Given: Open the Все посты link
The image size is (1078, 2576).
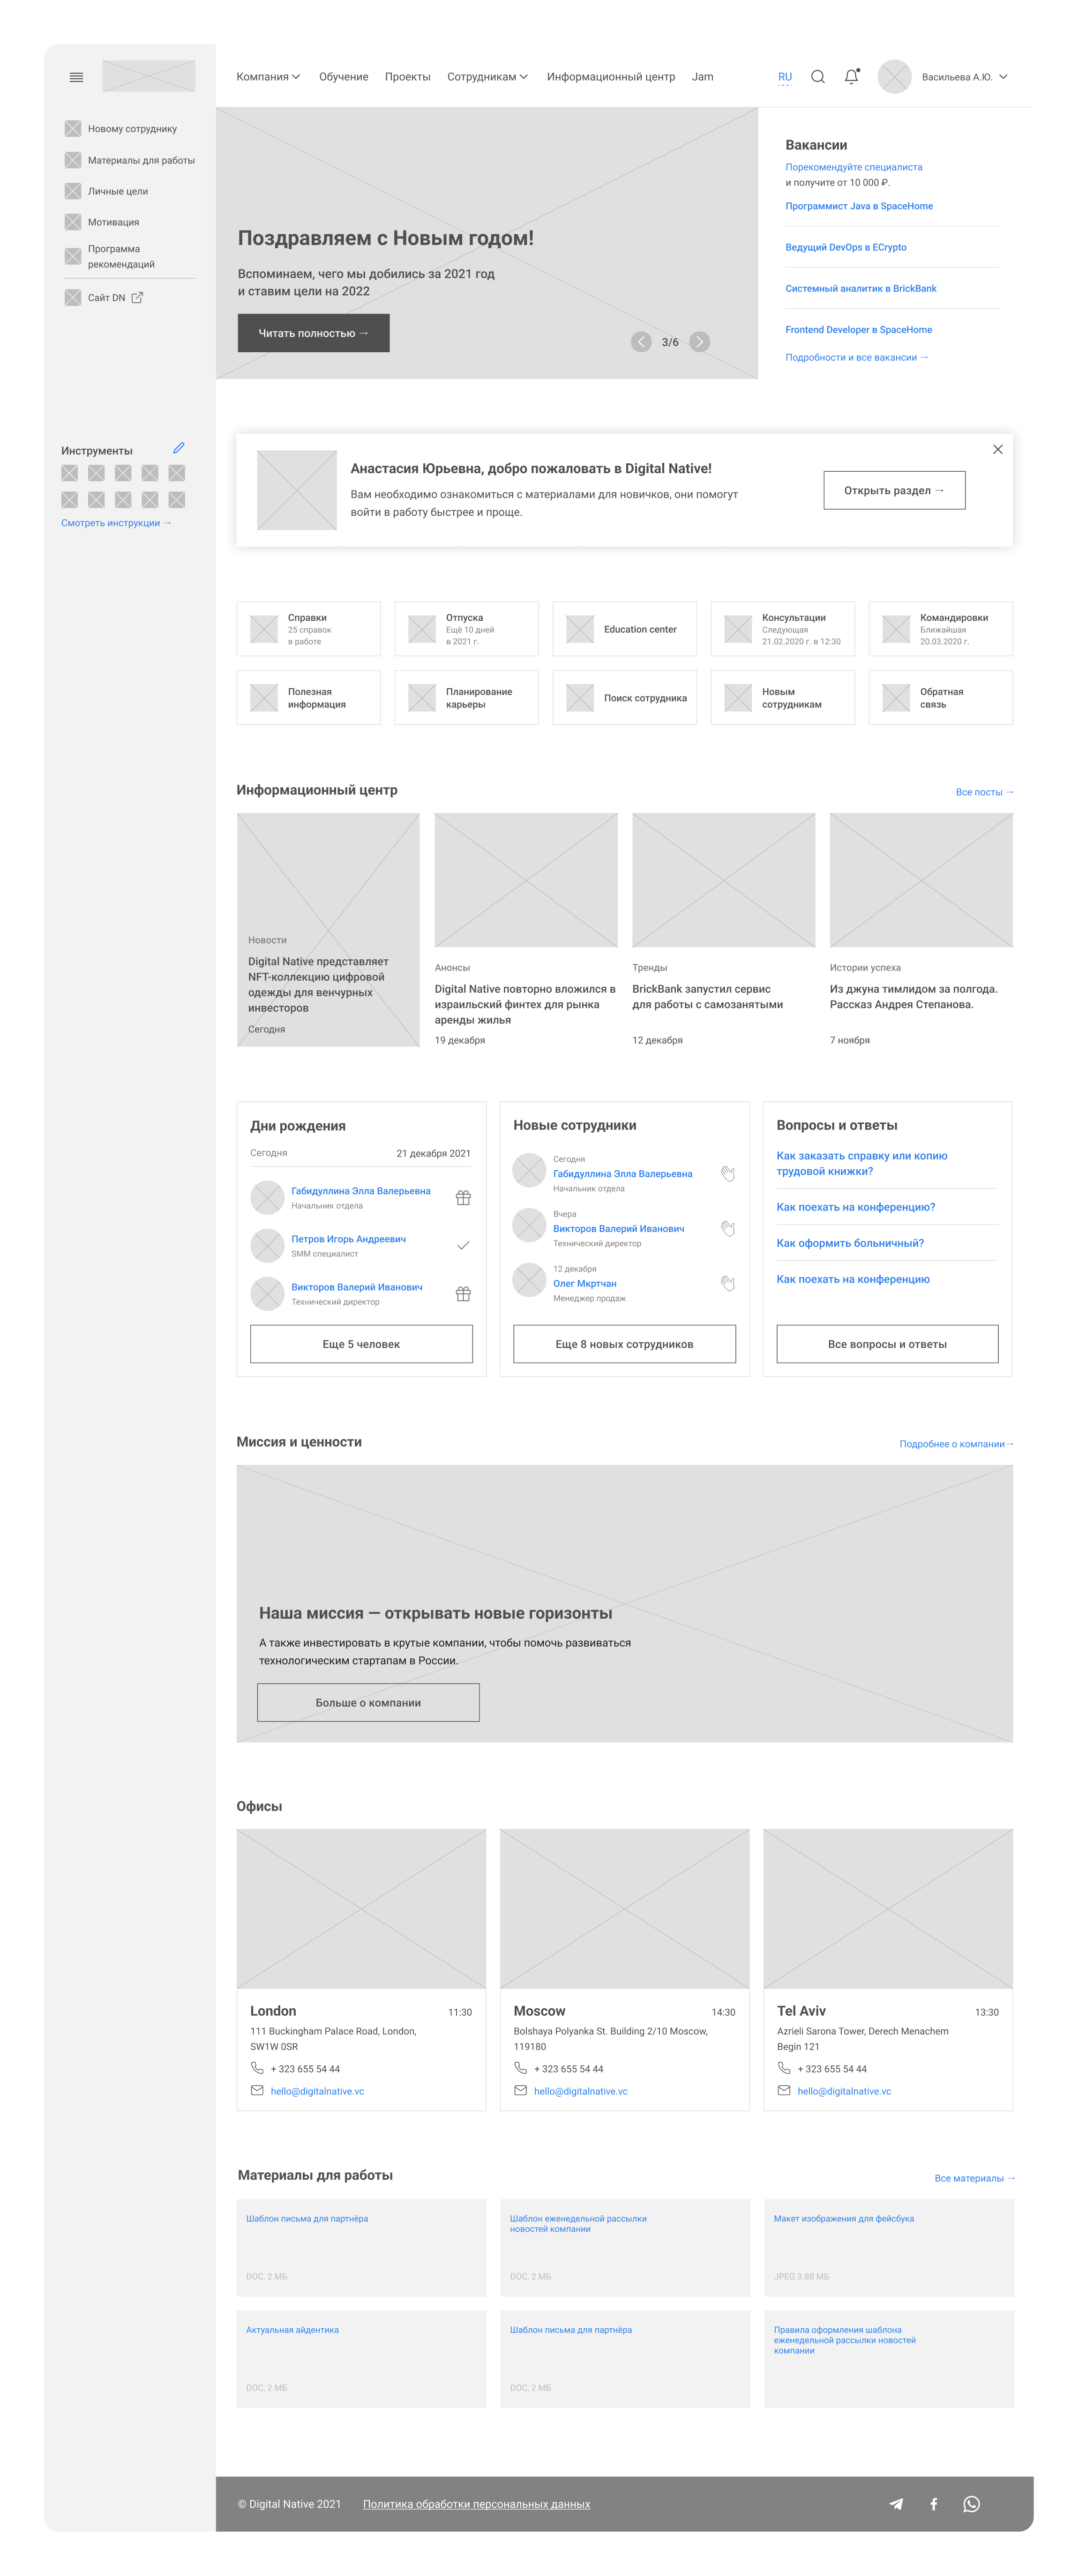Looking at the screenshot, I should point(984,792).
